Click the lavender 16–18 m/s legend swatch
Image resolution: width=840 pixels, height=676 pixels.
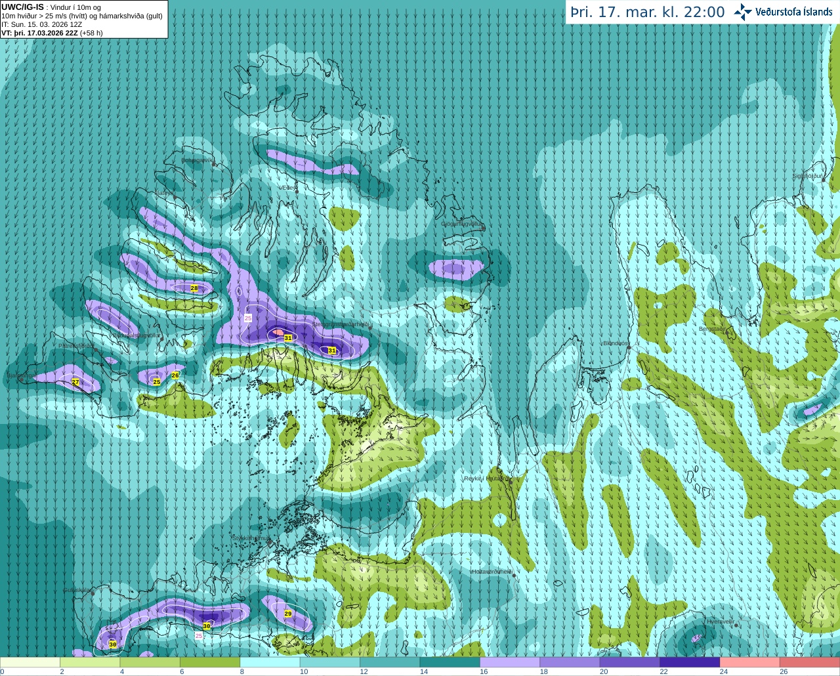[x=510, y=662]
